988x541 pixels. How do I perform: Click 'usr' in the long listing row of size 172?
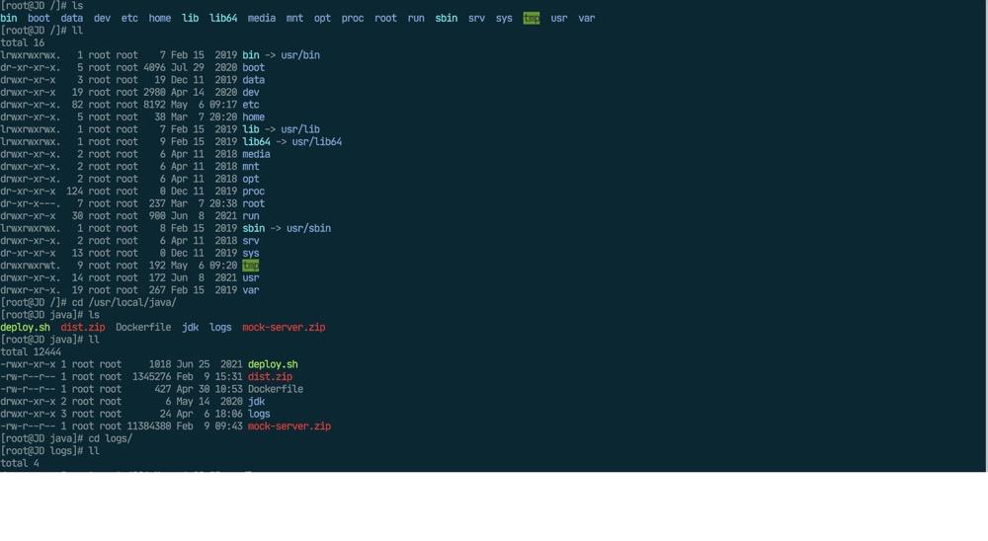pyautogui.click(x=251, y=277)
